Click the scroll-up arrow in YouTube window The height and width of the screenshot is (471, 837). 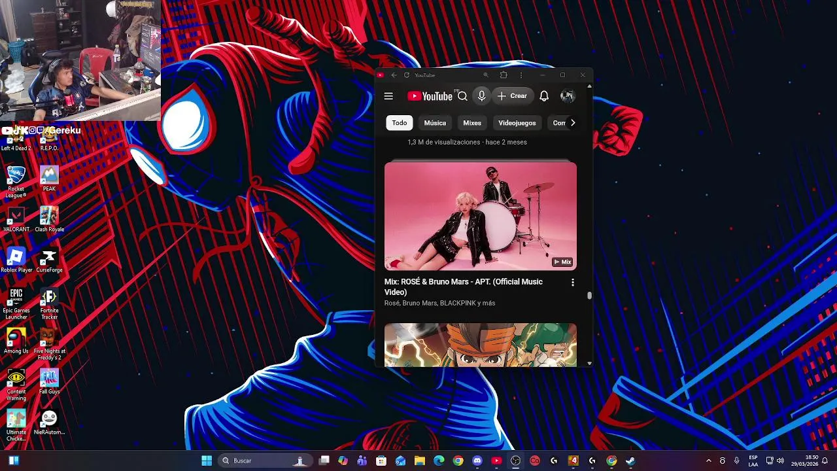(x=589, y=86)
